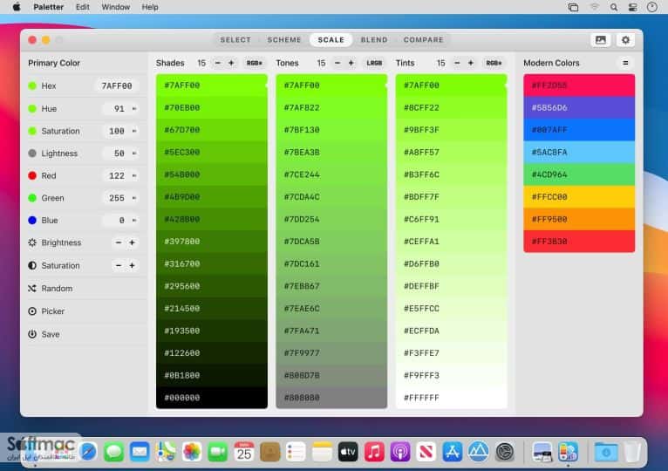The width and height of the screenshot is (668, 471).
Task: Click the Saturation half-circle icon
Action: click(x=32, y=265)
